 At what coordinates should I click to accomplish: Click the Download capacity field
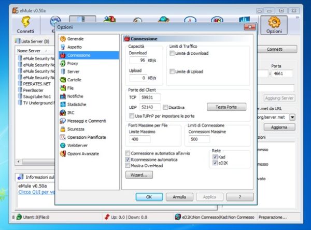[x=138, y=60]
